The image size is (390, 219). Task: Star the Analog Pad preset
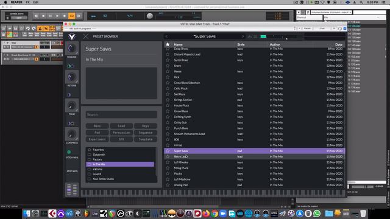tap(168, 185)
